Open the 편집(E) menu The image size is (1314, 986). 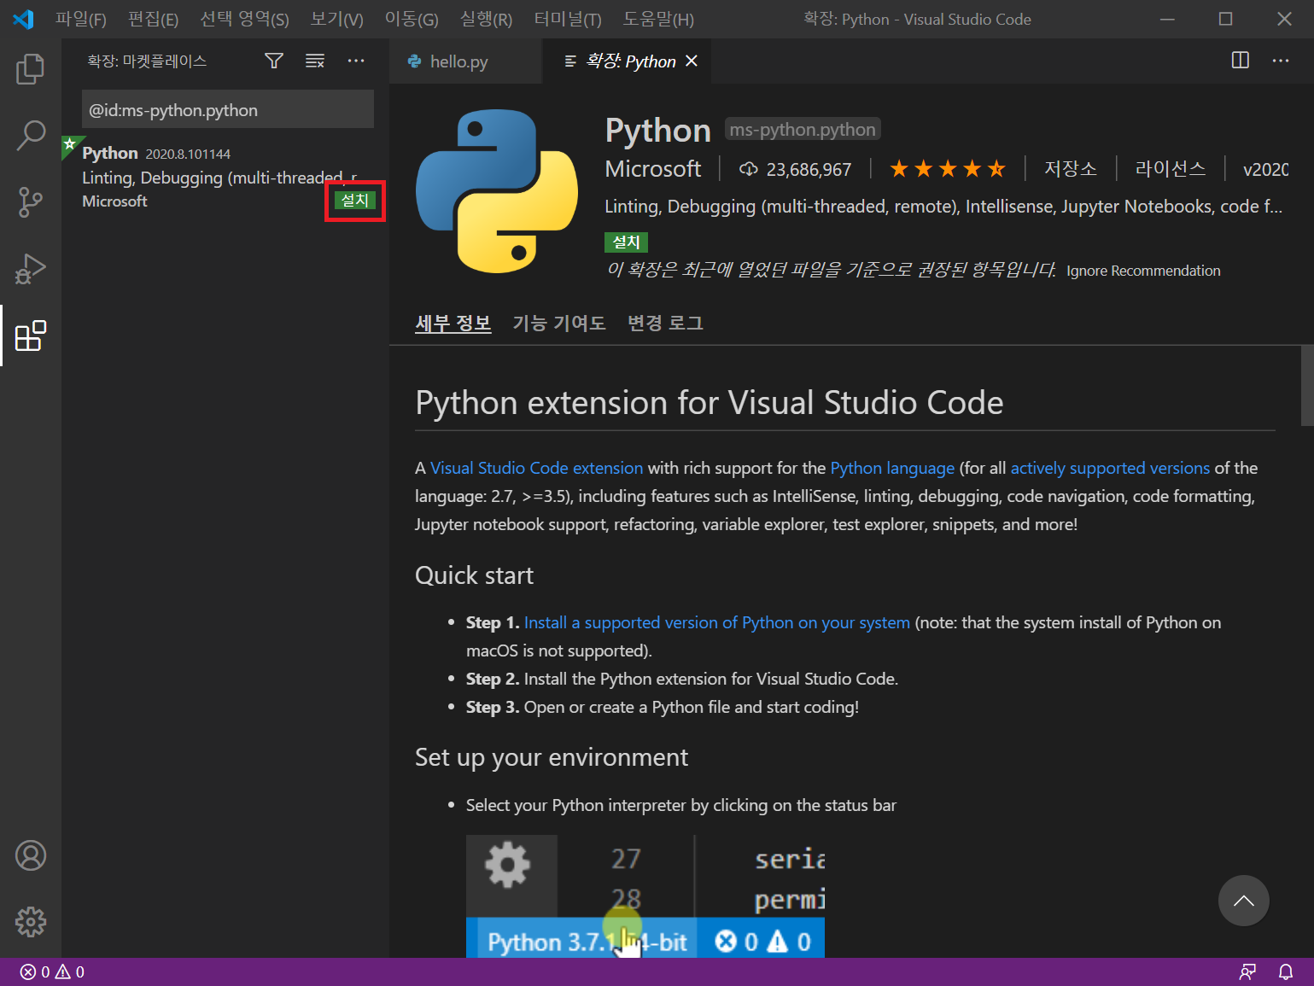[x=154, y=19]
